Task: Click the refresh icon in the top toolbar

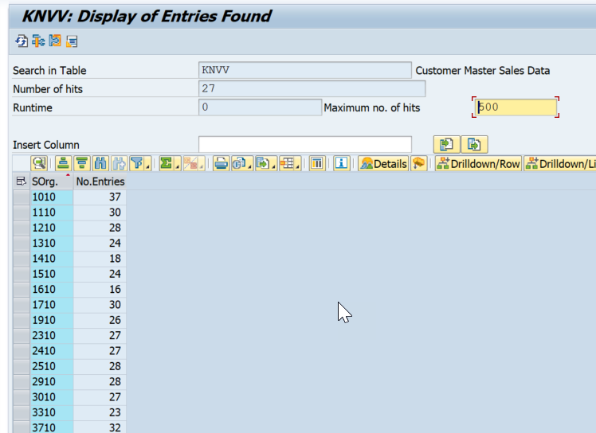Action: (x=22, y=41)
